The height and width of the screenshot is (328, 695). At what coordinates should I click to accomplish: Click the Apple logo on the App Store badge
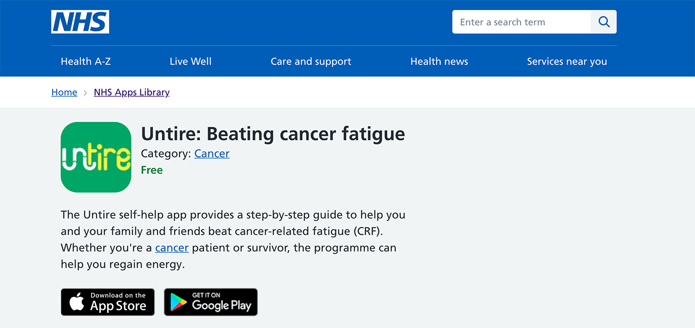tap(77, 301)
